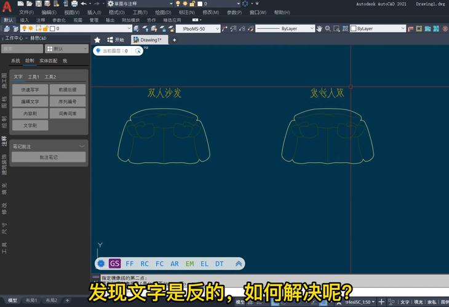Viewport: 449px width, 307px height.
Task: Click the favorites star icon beside the Start tab
Action: 97,40
